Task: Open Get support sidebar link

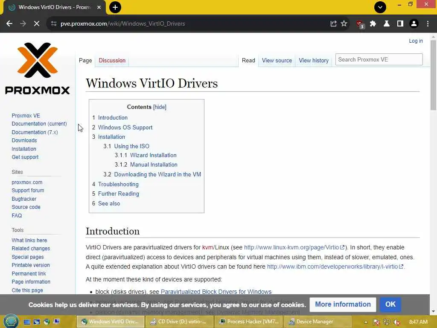Action: (25, 157)
